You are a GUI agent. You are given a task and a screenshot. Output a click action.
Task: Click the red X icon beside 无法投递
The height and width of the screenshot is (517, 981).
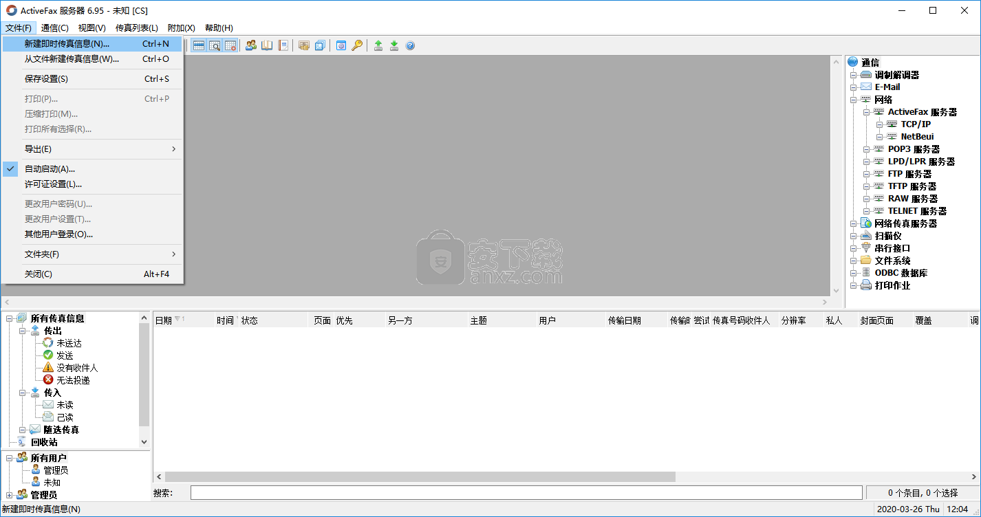pos(48,380)
